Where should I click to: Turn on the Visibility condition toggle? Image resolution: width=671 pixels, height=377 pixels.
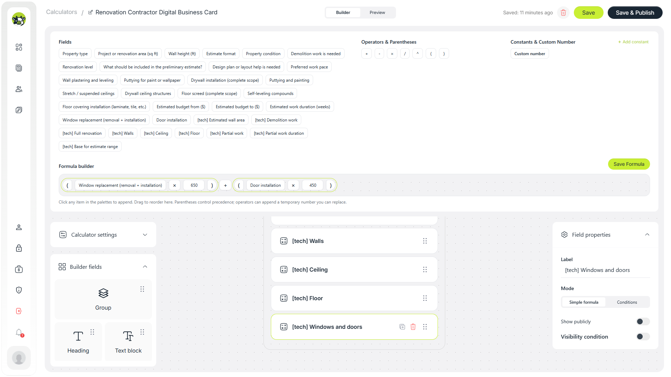643,337
